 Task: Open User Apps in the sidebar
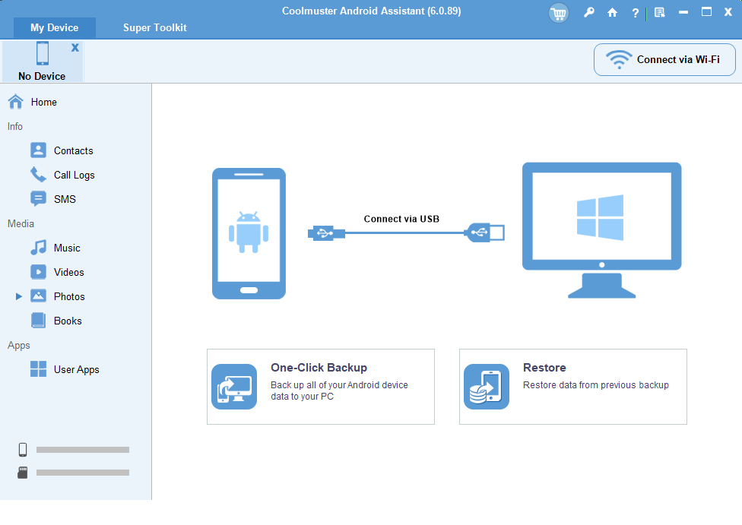tap(76, 369)
